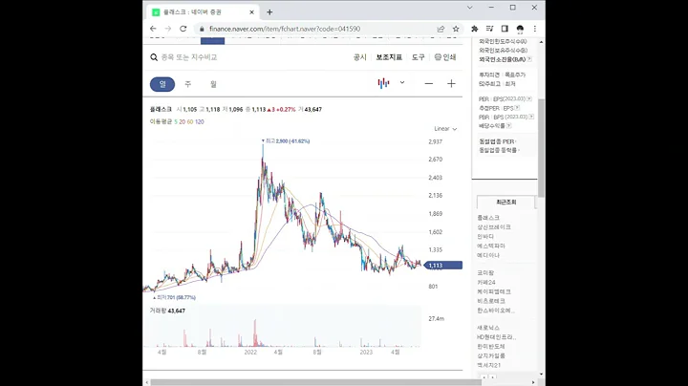The height and width of the screenshot is (386, 688).
Task: Switch to the 플래스크 네이버 증권 browser tab
Action: point(202,12)
